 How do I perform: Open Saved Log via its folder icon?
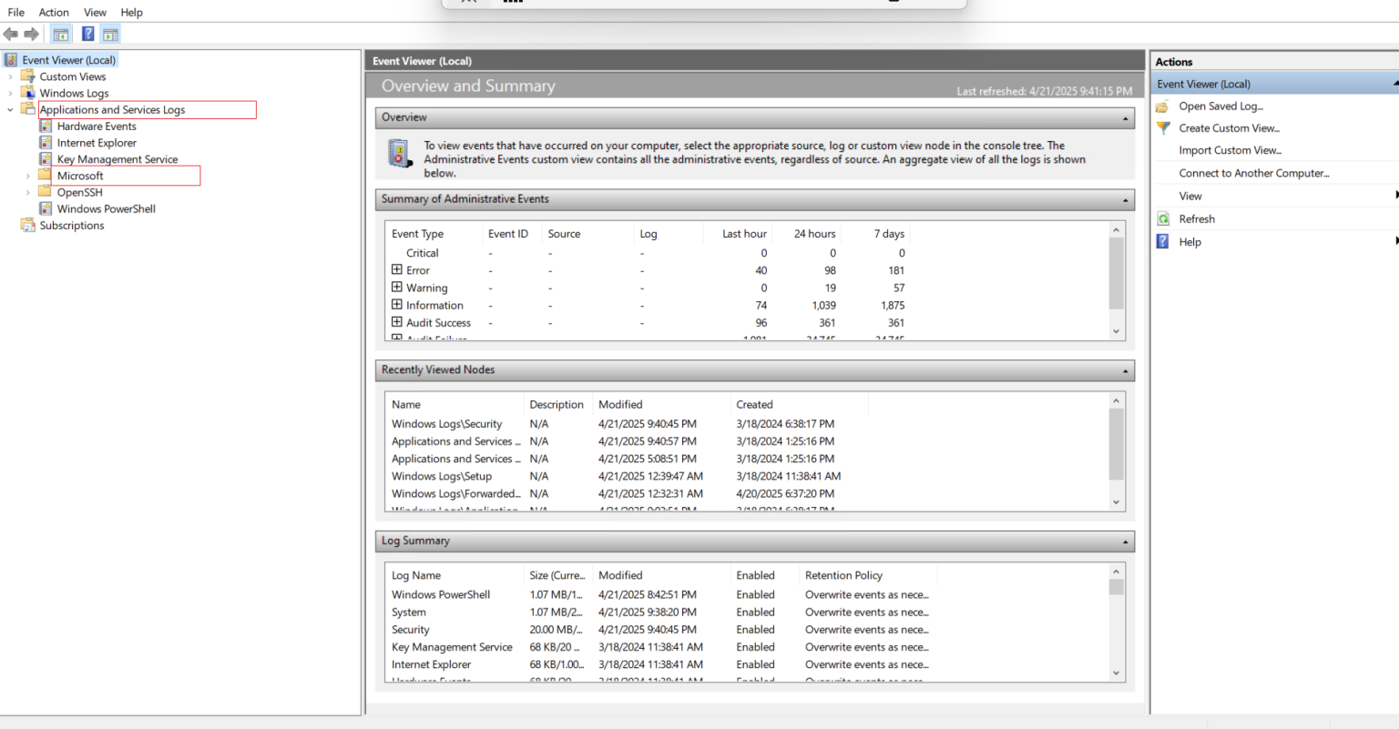(1162, 106)
